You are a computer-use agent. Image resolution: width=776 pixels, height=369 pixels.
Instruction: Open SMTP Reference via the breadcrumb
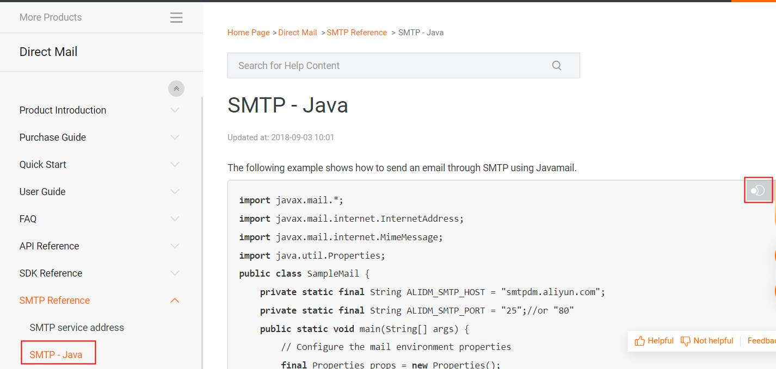pos(356,32)
